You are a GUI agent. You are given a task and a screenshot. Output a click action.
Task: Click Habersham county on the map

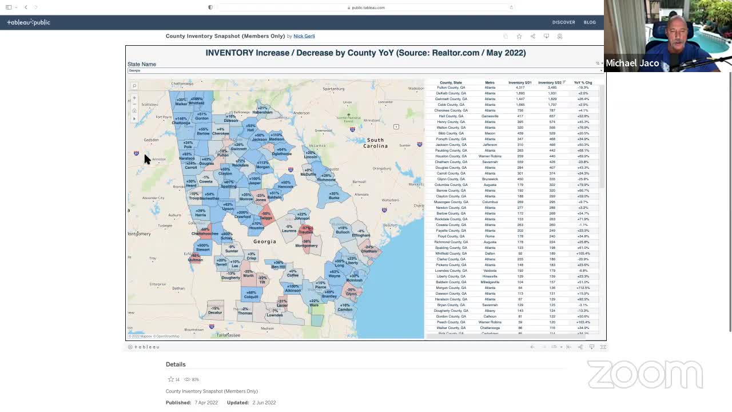coord(262,110)
